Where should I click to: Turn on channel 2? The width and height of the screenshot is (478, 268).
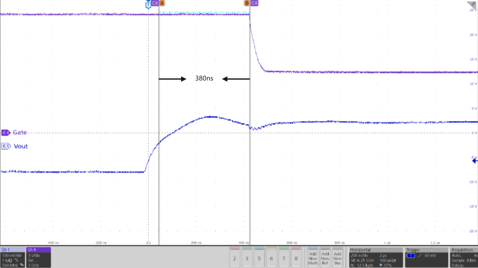pyautogui.click(x=235, y=257)
